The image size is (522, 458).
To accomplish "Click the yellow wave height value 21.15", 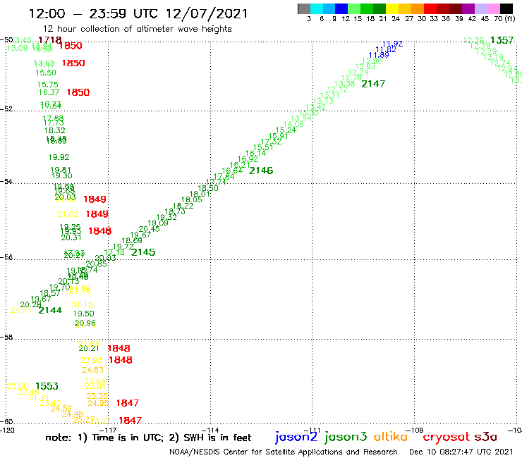I will tap(83, 304).
